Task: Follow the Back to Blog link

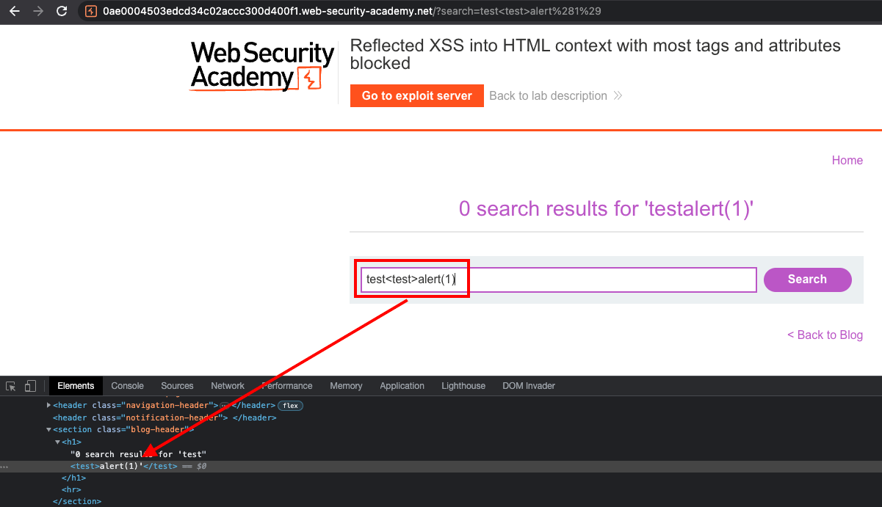Action: click(x=825, y=335)
